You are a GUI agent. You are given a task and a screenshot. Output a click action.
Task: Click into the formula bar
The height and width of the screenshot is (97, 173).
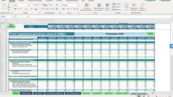[x=100, y=17]
